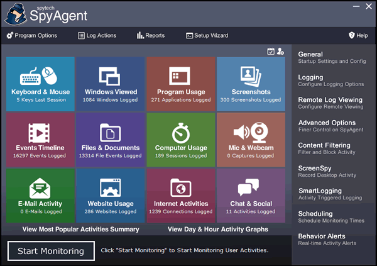Open the Website Usage tile
This screenshot has width=377, height=266.
tap(111, 196)
